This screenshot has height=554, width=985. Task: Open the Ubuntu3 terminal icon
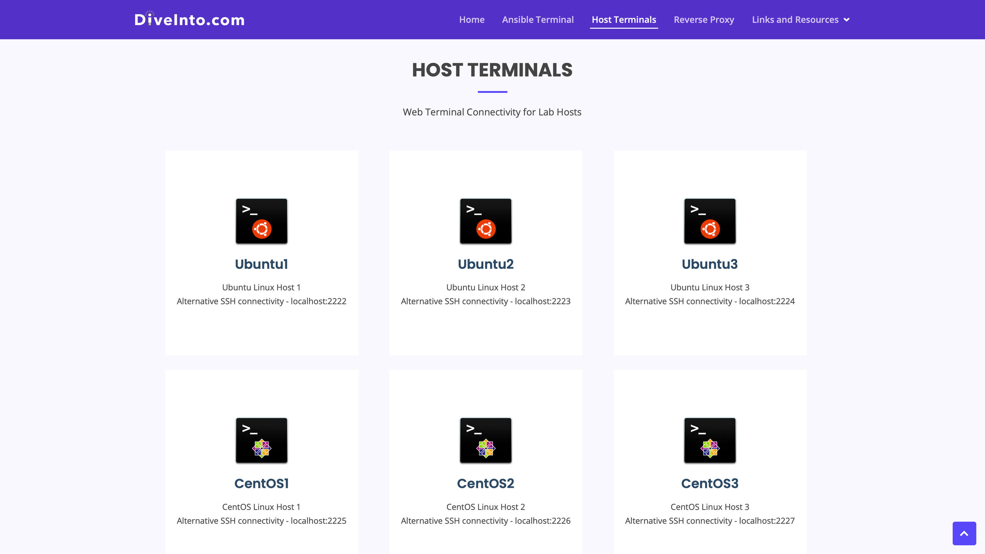click(710, 221)
